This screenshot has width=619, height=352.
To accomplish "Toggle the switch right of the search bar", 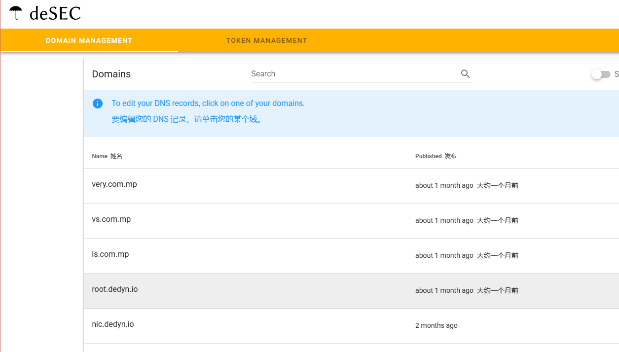I will [601, 74].
